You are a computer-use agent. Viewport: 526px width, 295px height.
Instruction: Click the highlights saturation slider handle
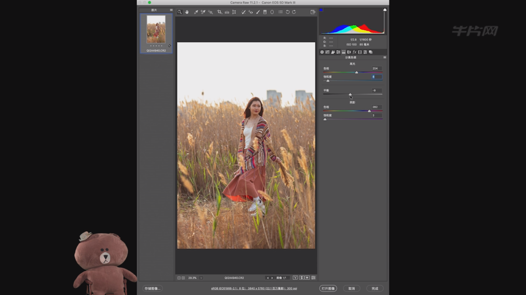328,81
